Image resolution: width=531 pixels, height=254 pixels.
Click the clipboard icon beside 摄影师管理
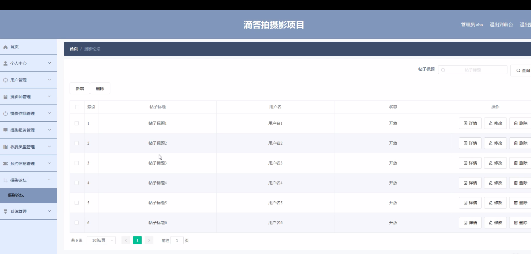coord(5,97)
